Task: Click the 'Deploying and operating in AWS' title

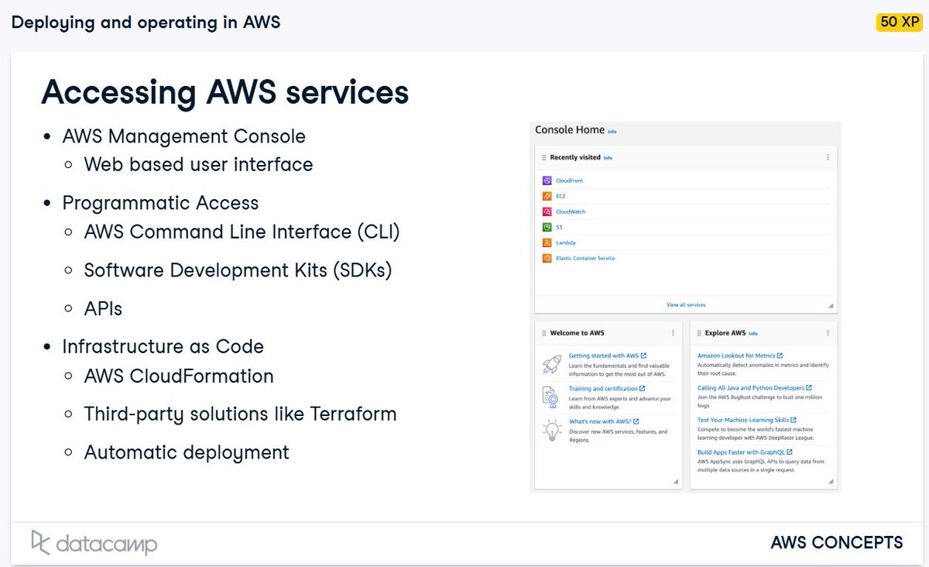Action: (x=146, y=22)
